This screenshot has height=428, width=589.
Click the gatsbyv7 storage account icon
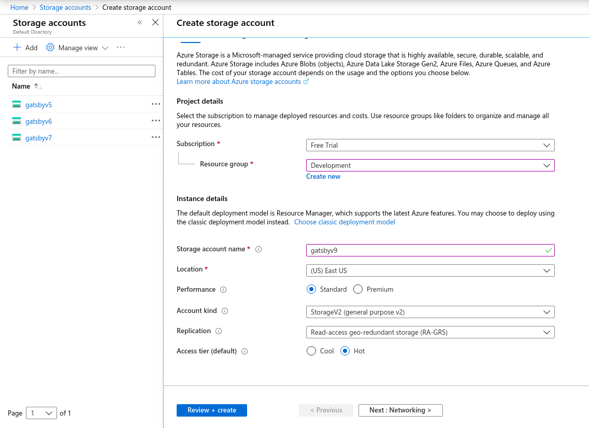(x=17, y=137)
